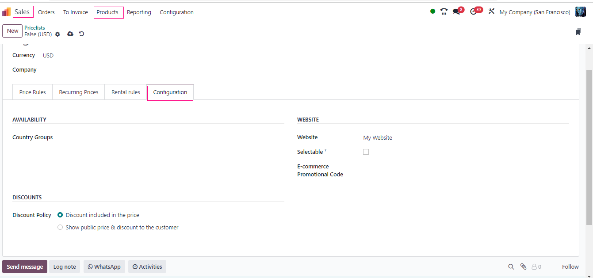Tick the Selectable checkbox
Screen dimensions: 593x278
[x=366, y=152]
